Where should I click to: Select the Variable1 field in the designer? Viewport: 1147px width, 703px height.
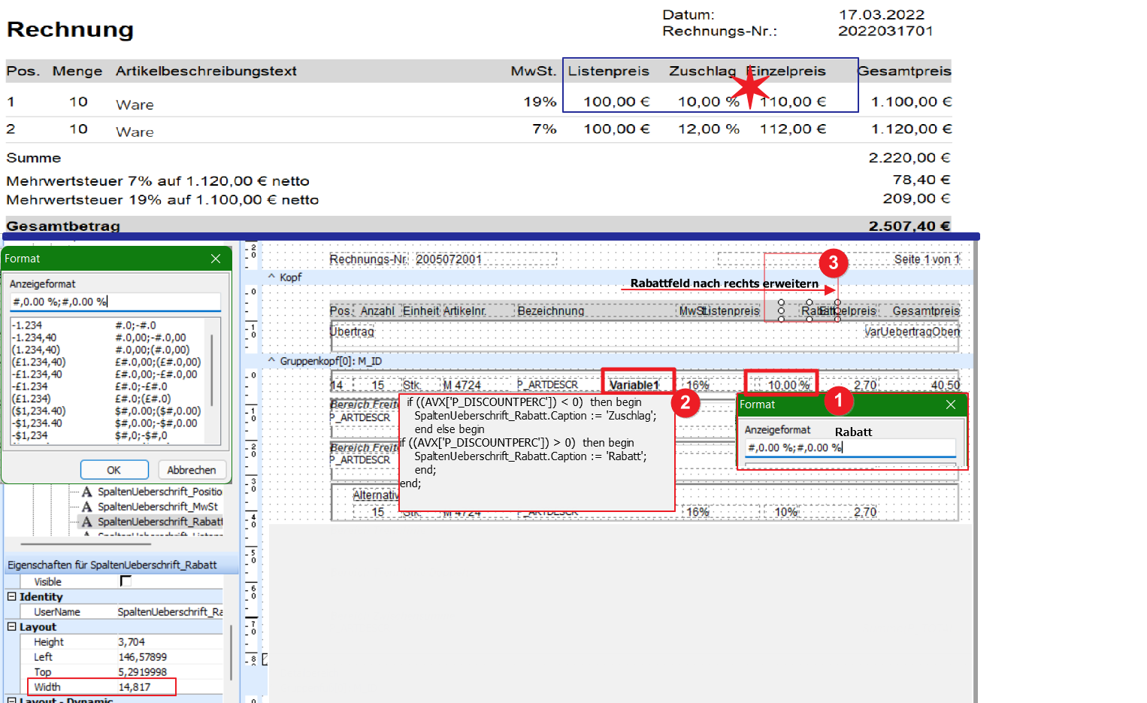point(634,385)
